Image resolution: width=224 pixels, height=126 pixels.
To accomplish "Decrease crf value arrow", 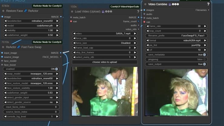I will 148,50.
